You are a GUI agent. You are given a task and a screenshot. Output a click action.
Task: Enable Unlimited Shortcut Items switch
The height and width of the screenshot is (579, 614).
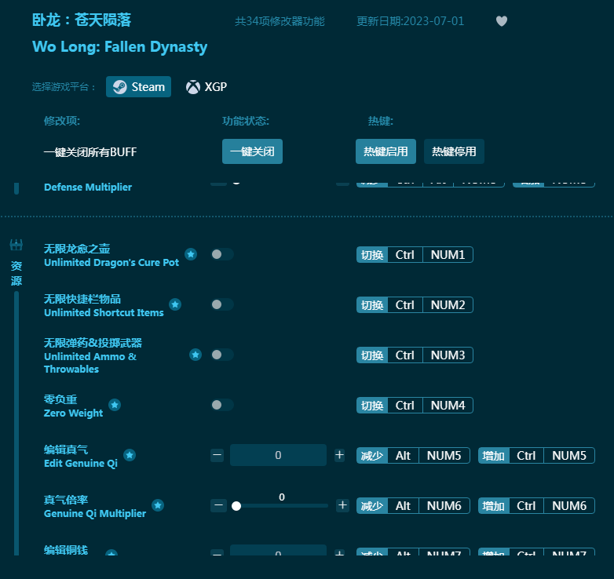[x=222, y=304]
